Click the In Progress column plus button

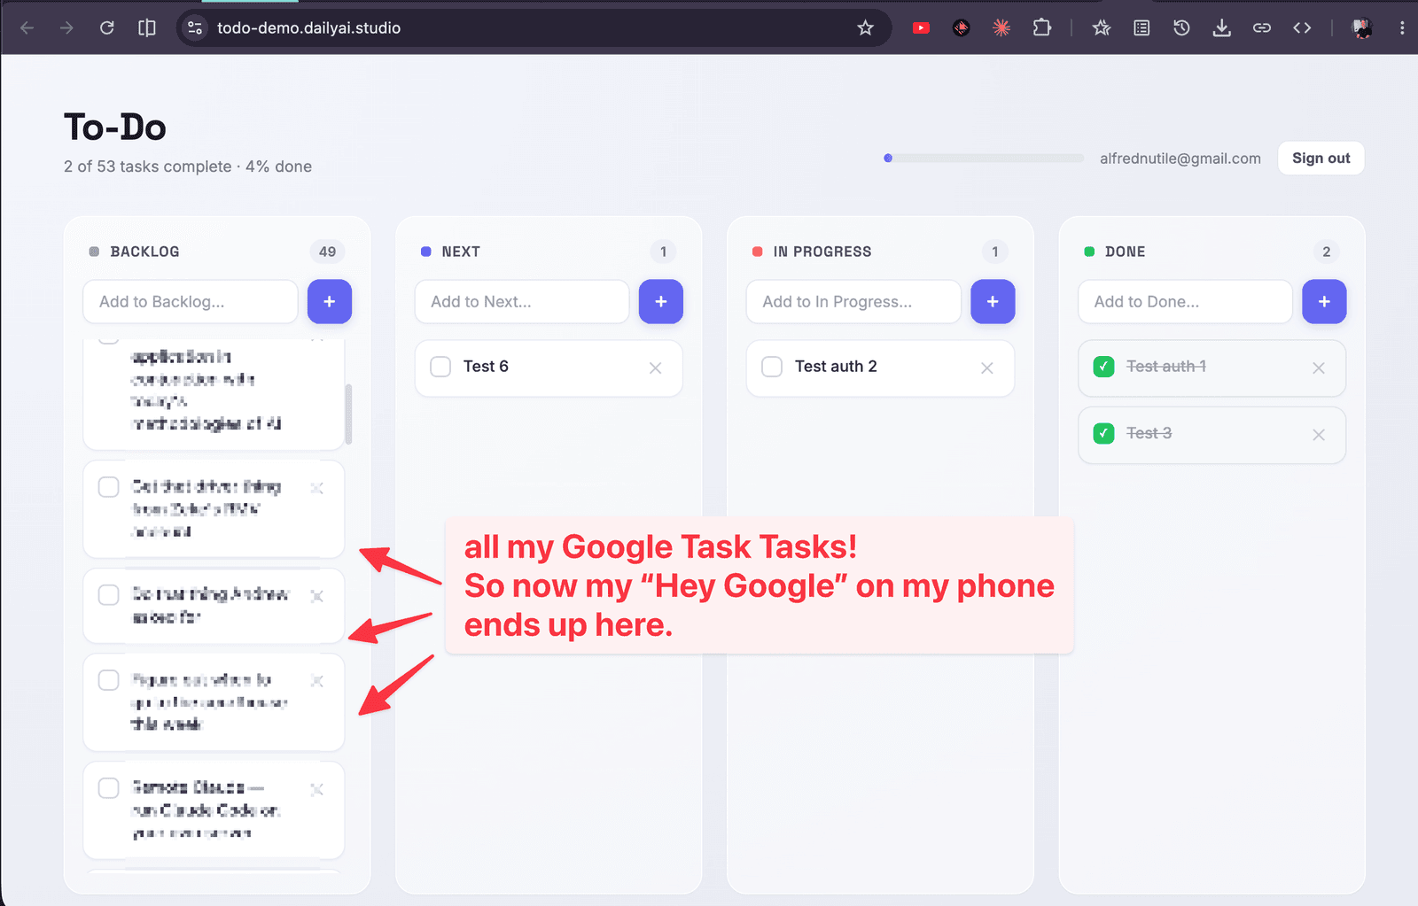pyautogui.click(x=993, y=302)
